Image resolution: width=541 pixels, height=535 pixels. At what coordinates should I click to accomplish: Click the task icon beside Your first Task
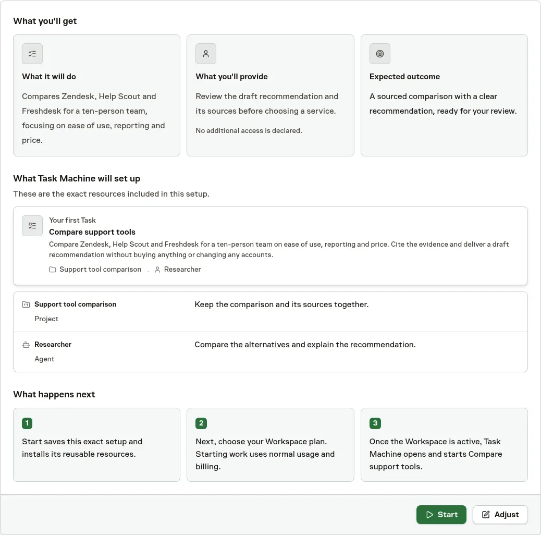[32, 226]
